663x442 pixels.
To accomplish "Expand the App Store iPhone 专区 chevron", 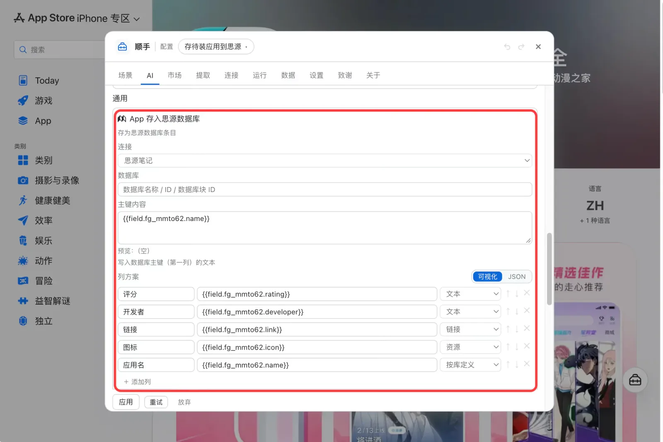I will tap(137, 19).
